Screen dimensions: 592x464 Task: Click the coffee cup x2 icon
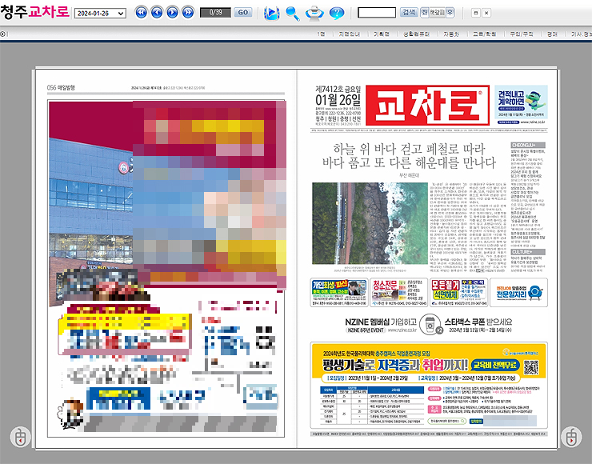pos(430,325)
